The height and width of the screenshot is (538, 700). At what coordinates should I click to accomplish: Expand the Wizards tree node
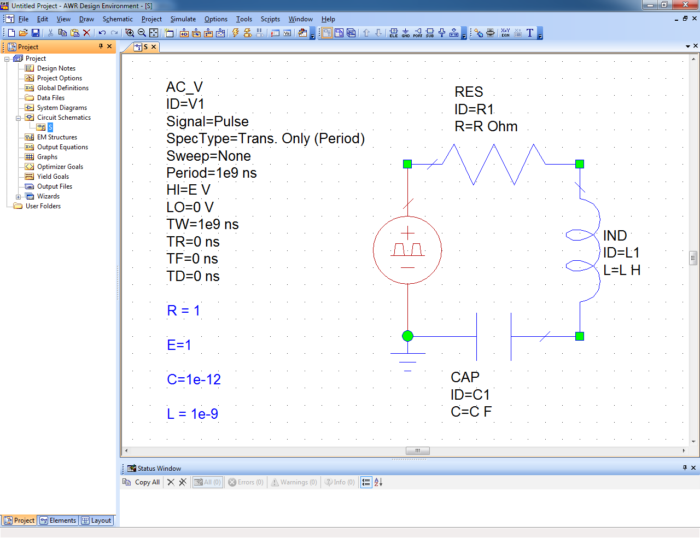pyautogui.click(x=18, y=196)
